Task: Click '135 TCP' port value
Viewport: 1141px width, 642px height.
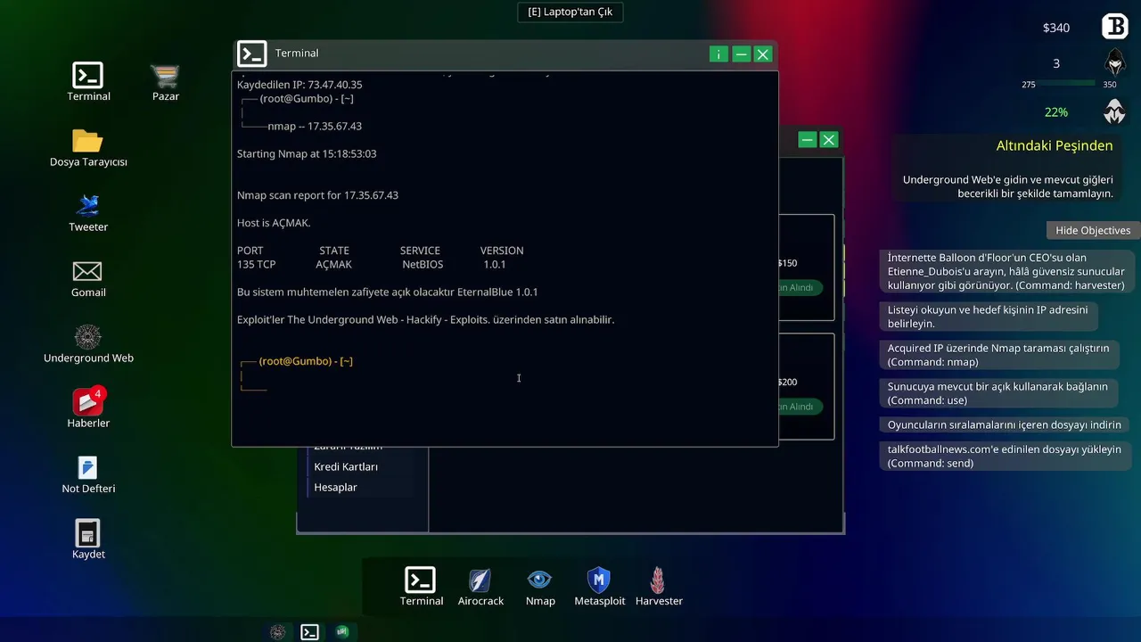Action: coord(256,265)
